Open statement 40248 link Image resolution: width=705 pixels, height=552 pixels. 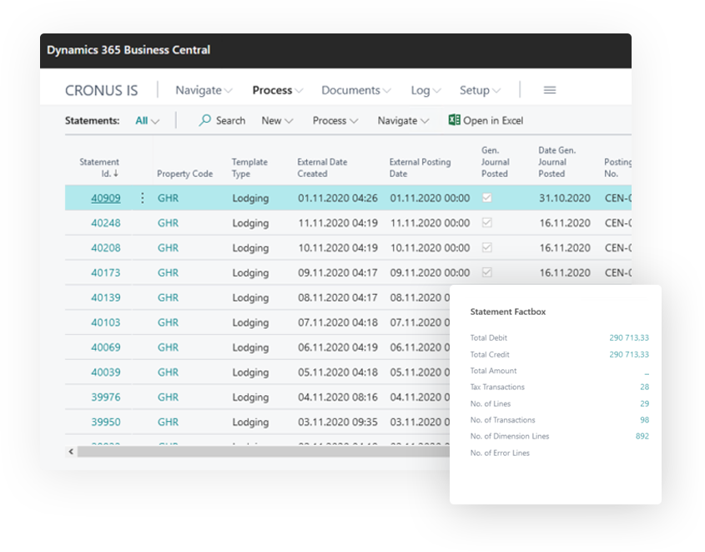click(106, 223)
